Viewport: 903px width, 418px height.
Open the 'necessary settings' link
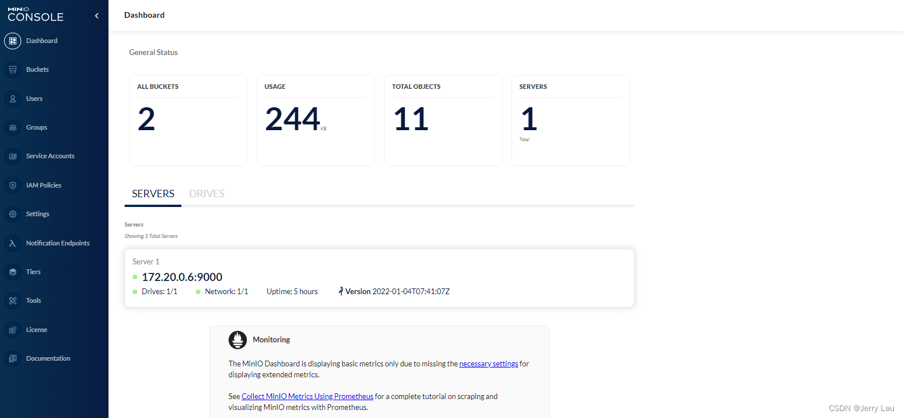click(489, 364)
